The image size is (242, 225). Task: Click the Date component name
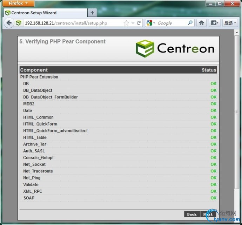pos(27,110)
